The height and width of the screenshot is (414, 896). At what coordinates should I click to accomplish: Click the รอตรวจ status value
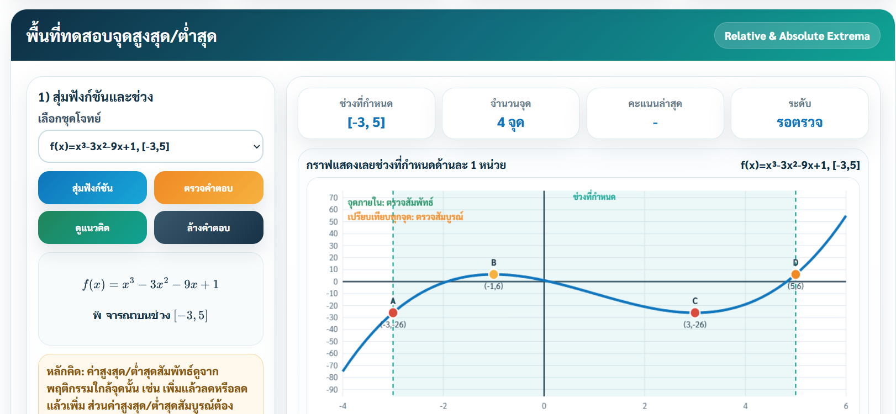coord(799,123)
